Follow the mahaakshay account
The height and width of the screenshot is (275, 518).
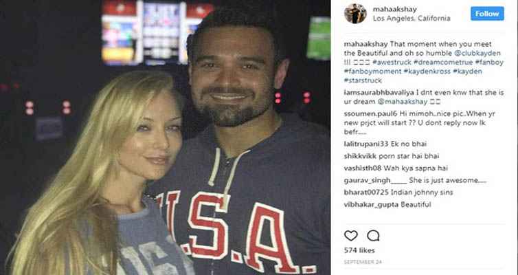tap(487, 14)
